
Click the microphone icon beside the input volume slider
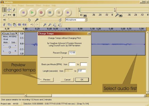(x=36, y=20)
